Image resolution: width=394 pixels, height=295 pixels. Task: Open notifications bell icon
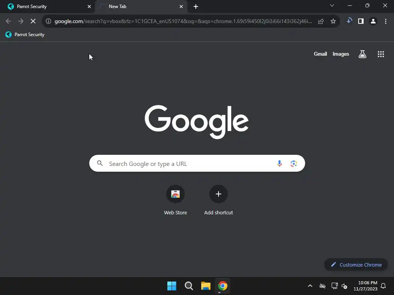tap(383, 286)
